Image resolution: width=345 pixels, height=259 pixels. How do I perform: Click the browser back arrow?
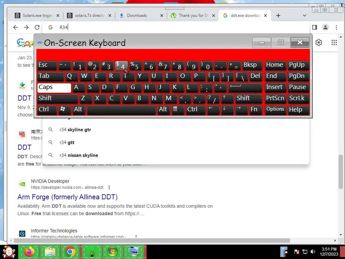click(15, 27)
